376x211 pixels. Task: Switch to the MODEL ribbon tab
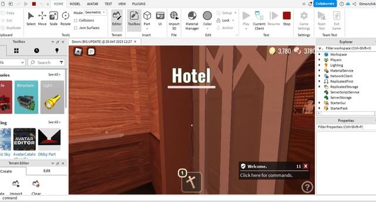pos(75,4)
